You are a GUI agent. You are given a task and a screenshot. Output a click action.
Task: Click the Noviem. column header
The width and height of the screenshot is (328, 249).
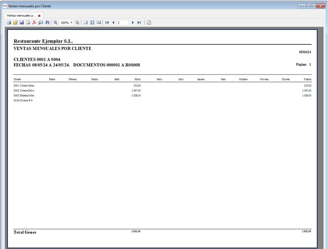(264, 79)
